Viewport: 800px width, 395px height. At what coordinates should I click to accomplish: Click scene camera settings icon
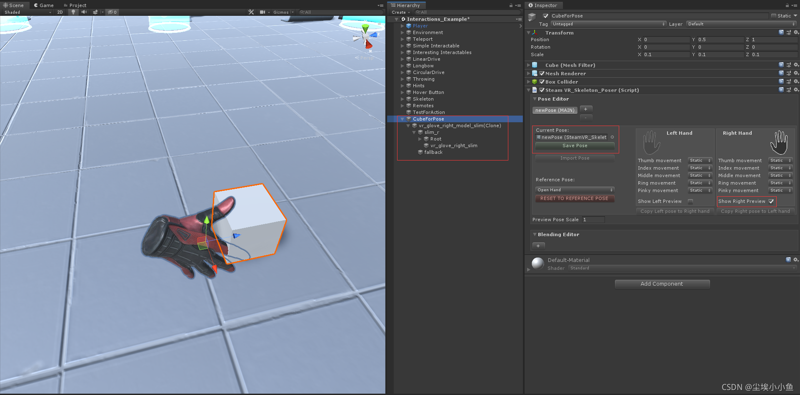[262, 12]
